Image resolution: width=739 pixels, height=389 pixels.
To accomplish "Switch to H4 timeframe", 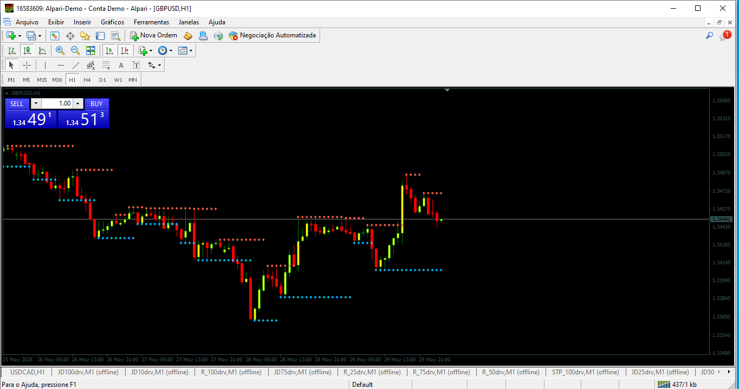I will pyautogui.click(x=87, y=80).
